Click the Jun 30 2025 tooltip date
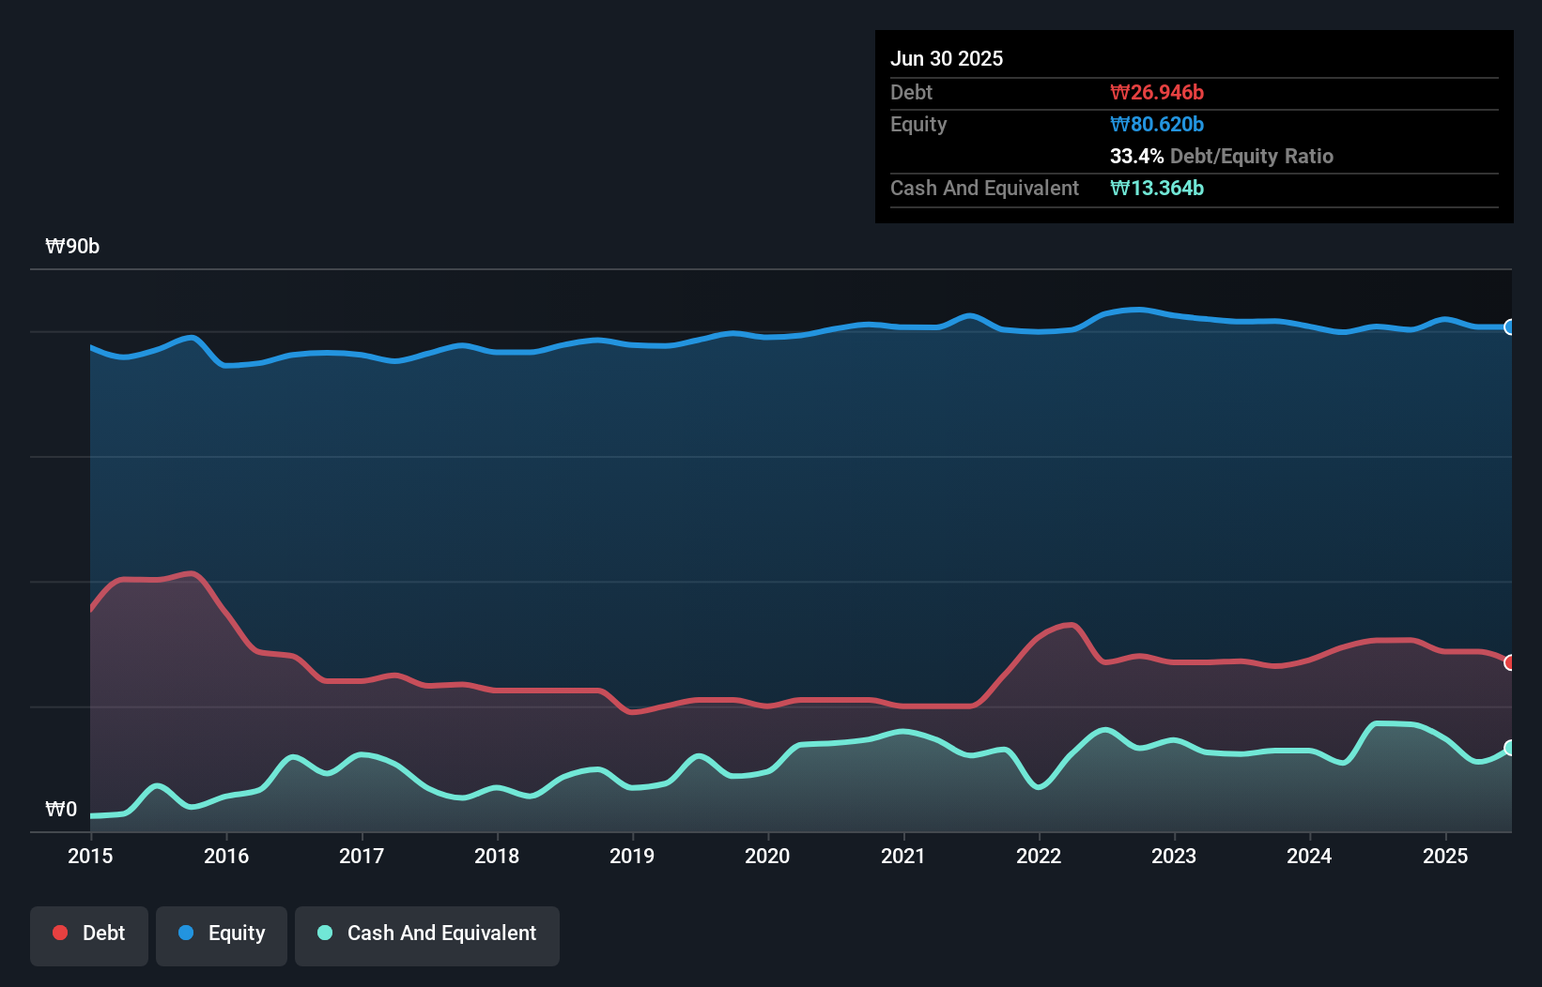This screenshot has height=987, width=1542. (947, 58)
